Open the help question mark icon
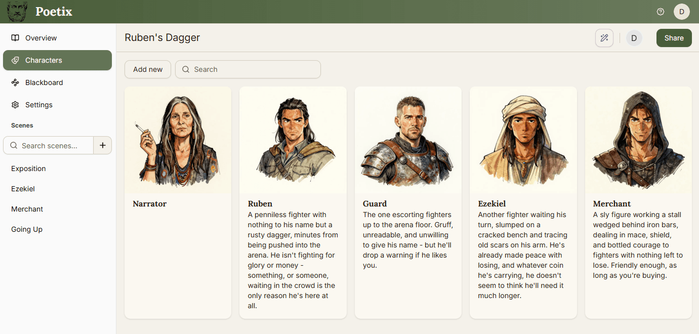 click(x=660, y=12)
